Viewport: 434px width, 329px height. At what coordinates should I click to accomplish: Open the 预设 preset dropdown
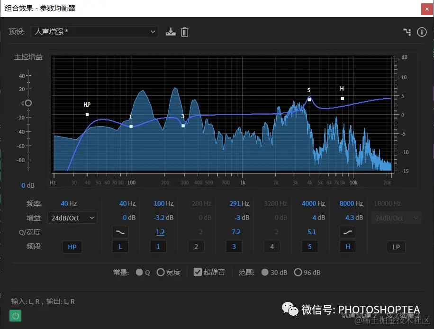point(94,32)
